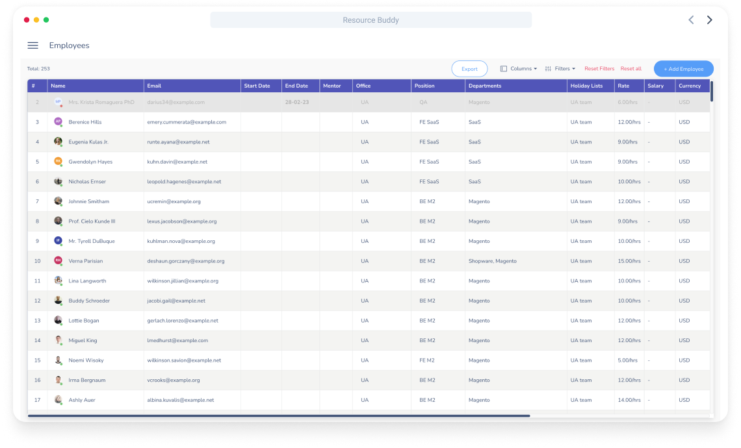Open the Columns dropdown
Image resolution: width=741 pixels, height=448 pixels.
click(519, 69)
